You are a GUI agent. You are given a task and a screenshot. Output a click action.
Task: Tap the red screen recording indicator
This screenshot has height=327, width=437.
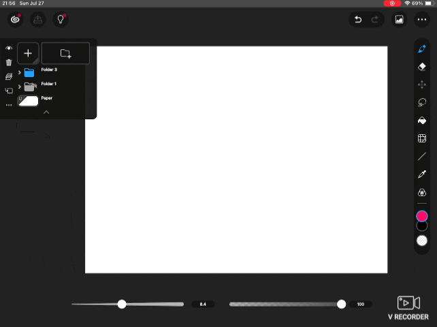click(392, 3)
